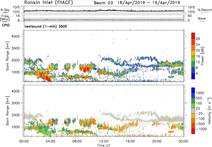
Task: Click the '20:00' time axis tick label
Action: 157,141
